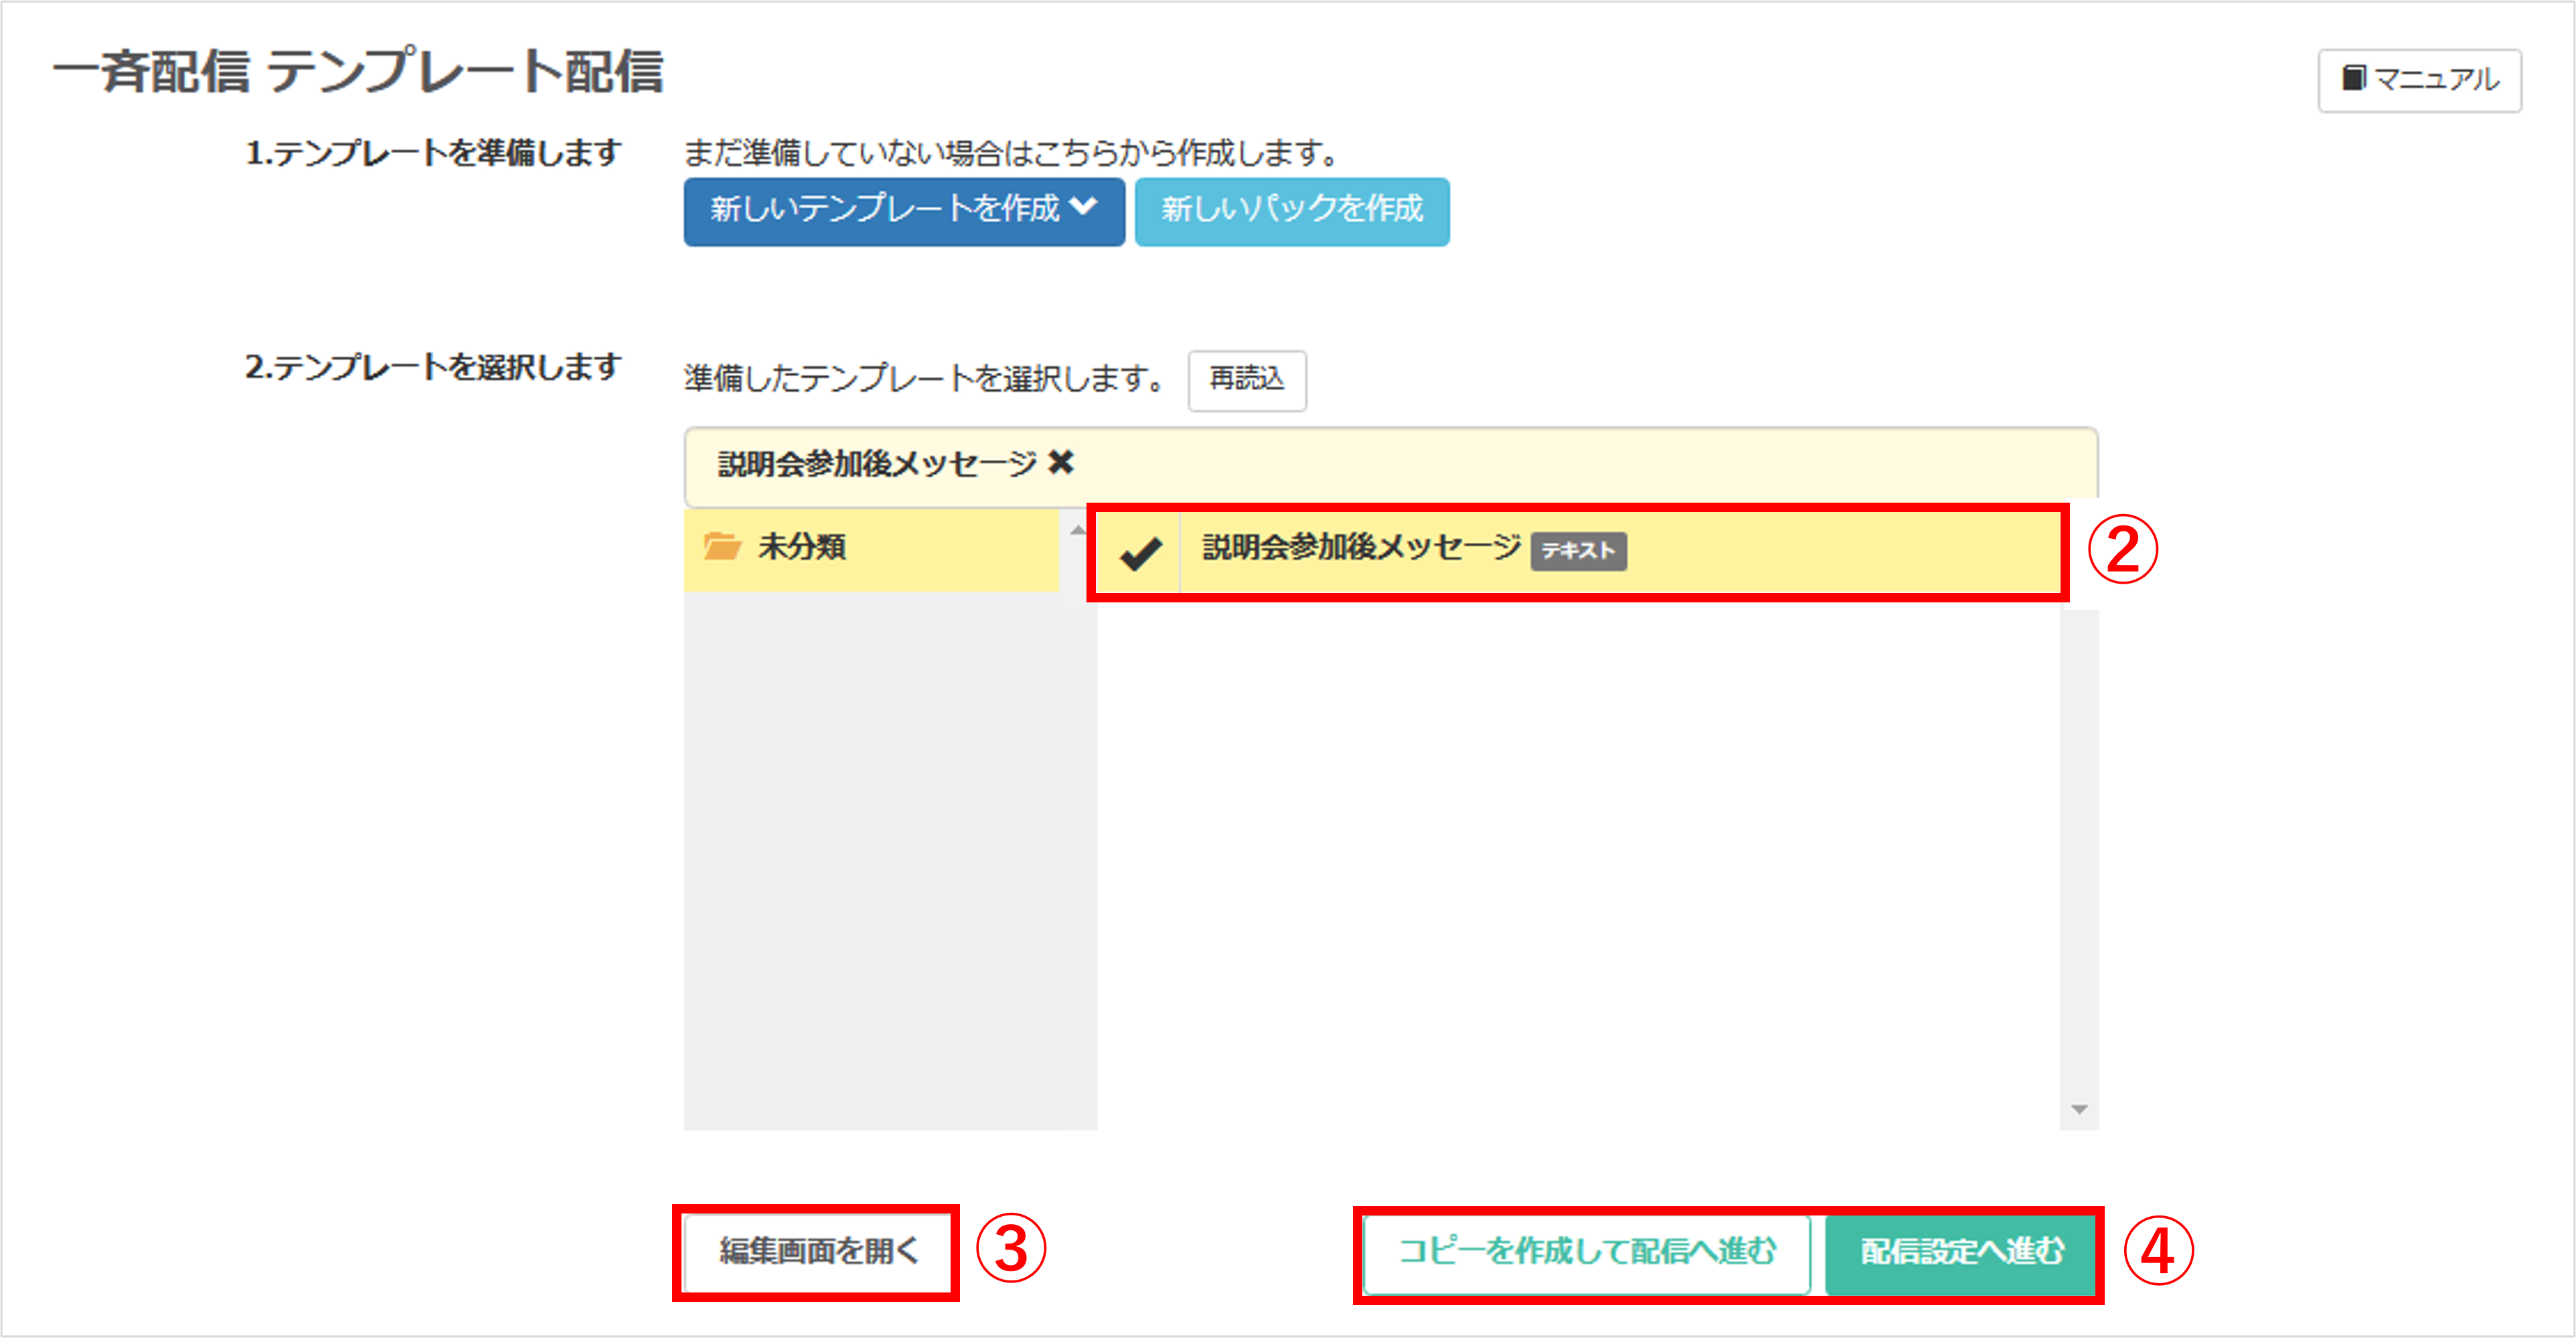The height and width of the screenshot is (1344, 2576).
Task: Click 新しいパックを作成 button
Action: (x=1291, y=211)
